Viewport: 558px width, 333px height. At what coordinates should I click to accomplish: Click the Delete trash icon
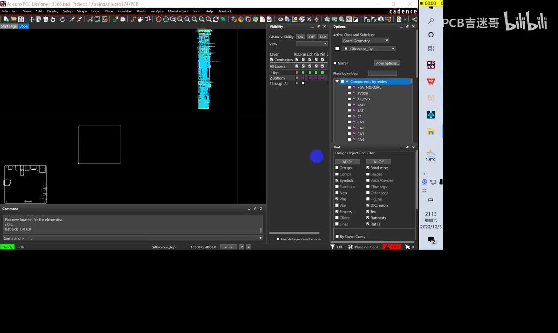click(x=45, y=19)
